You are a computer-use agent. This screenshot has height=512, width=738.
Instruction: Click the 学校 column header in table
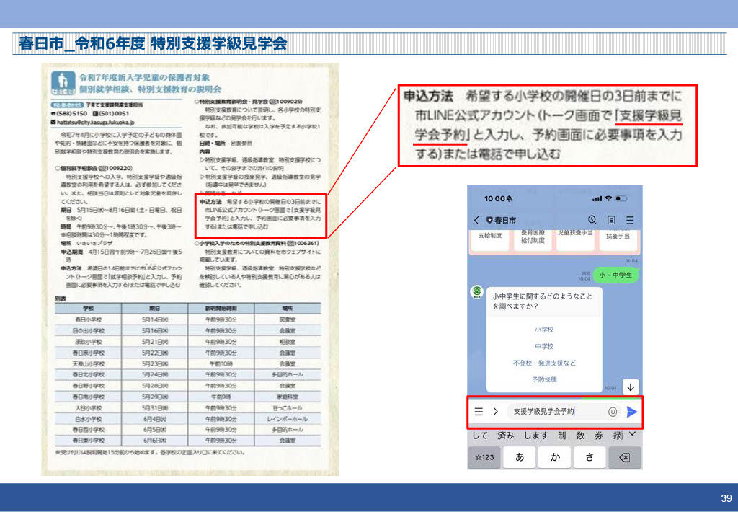coord(88,309)
